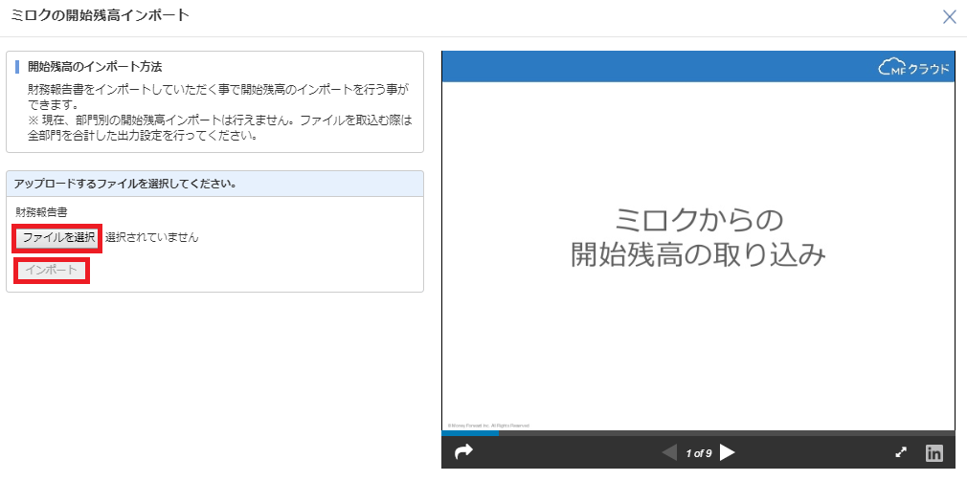This screenshot has width=967, height=481.
Task: Click the 選択されていません file status text
Action: tap(151, 238)
